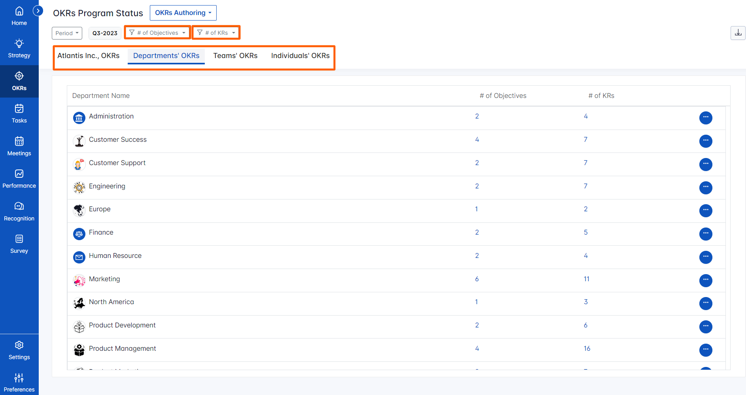Open more options for Customer Success row

coord(706,141)
